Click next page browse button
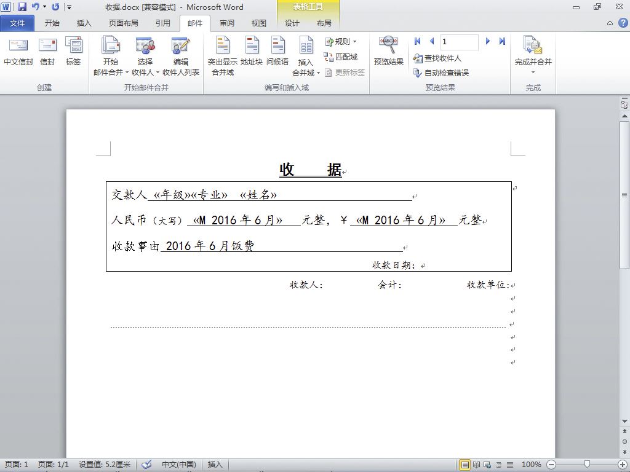The height and width of the screenshot is (472, 630). 624,452
